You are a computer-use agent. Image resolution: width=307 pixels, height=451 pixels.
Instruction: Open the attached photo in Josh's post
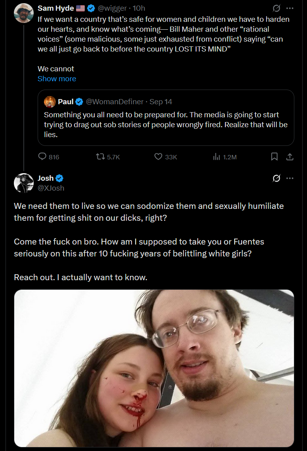pos(154,368)
